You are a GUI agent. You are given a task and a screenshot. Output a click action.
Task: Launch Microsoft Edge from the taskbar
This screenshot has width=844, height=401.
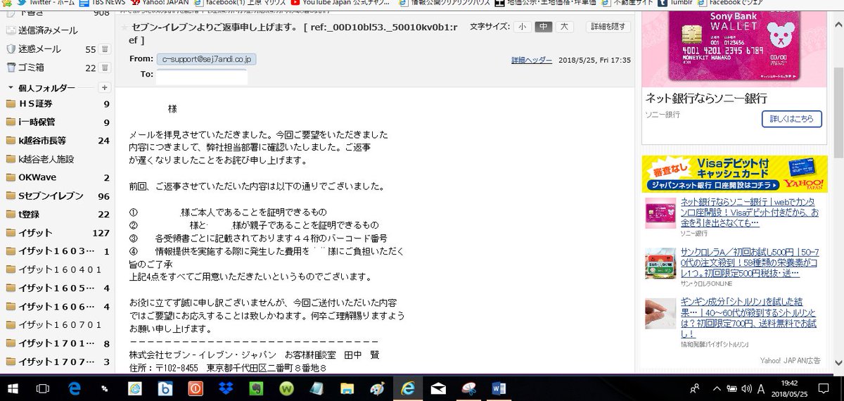[75, 388]
